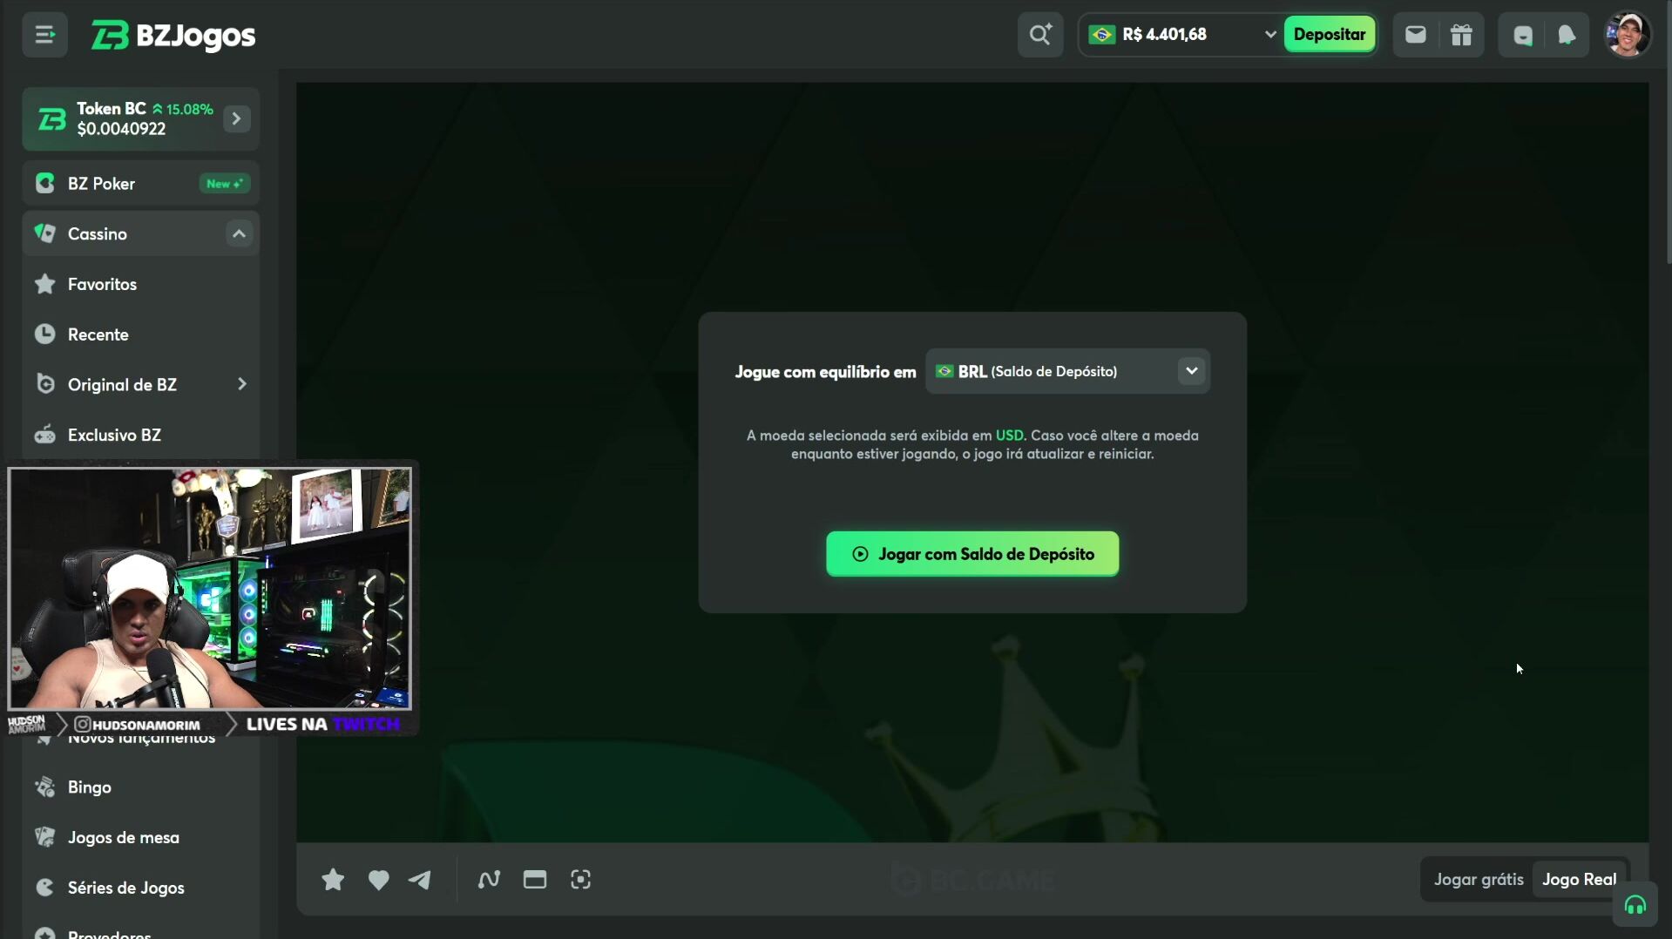Click the Token BC logo icon
The width and height of the screenshot is (1672, 939).
tap(52, 119)
